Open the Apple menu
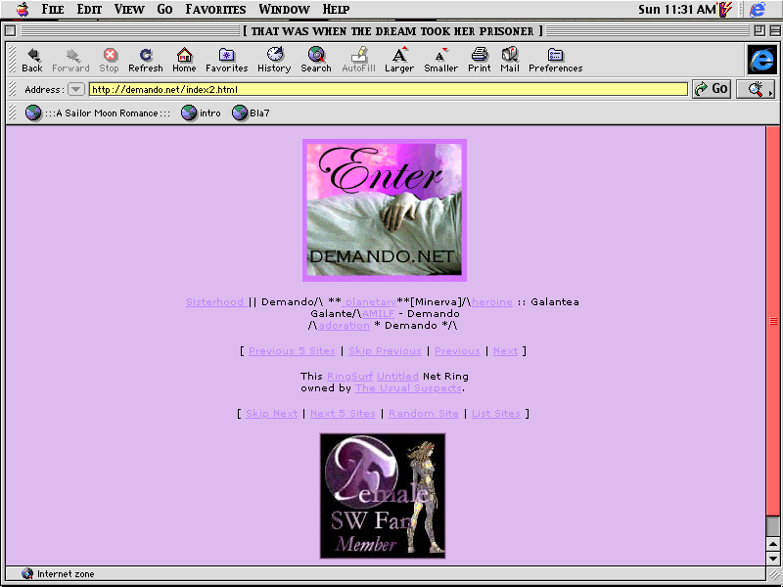The width and height of the screenshot is (783, 587). click(23, 10)
